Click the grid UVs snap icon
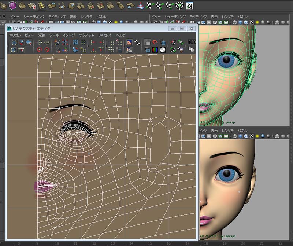 [83, 43]
